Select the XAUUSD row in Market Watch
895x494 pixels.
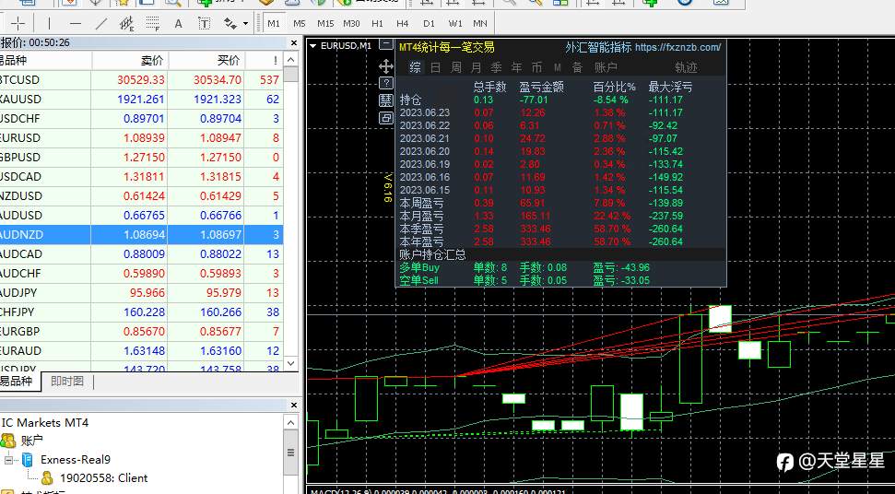pos(142,100)
